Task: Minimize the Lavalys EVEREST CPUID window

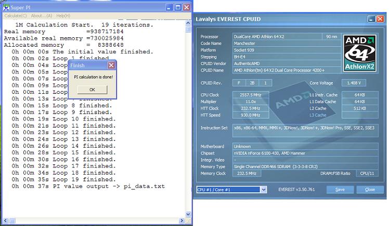Action: click(371, 19)
